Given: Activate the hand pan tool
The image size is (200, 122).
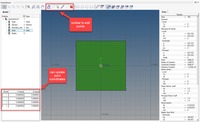Looking at the screenshot, I should pos(43,7).
